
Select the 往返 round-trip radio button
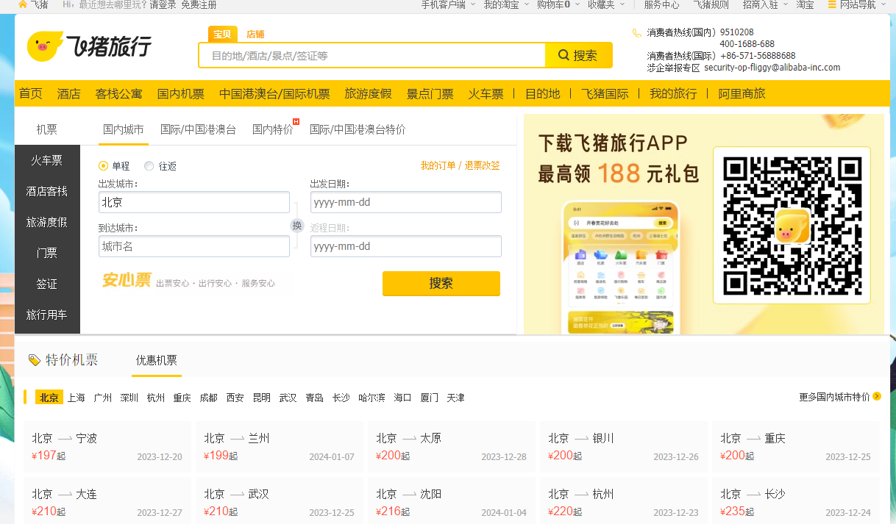click(x=149, y=166)
